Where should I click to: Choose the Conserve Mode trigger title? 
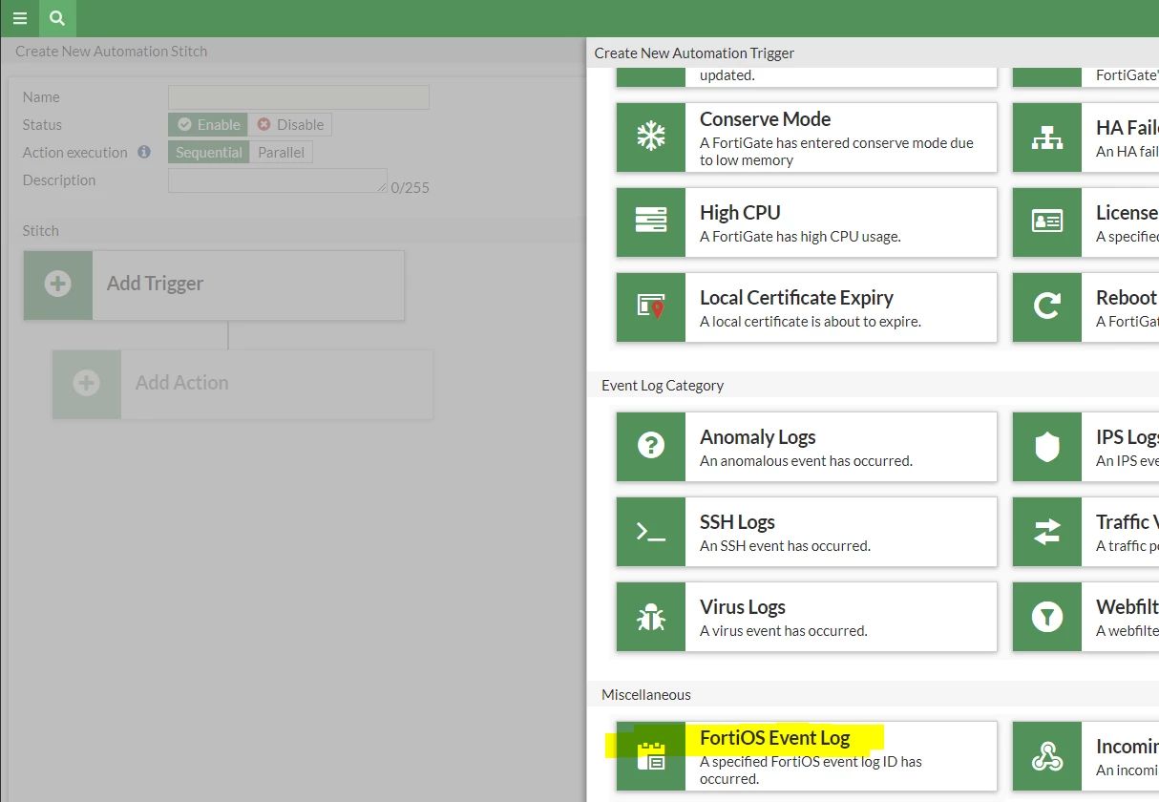click(x=766, y=119)
